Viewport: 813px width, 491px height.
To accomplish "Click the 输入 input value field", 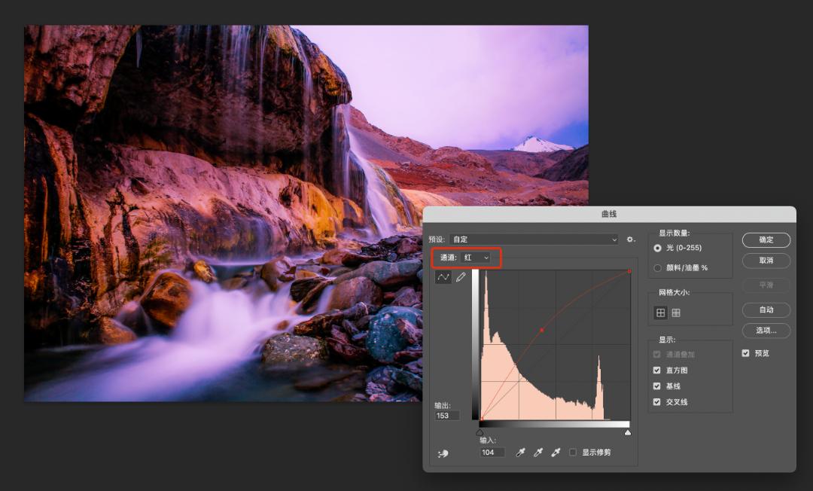I will pyautogui.click(x=492, y=453).
